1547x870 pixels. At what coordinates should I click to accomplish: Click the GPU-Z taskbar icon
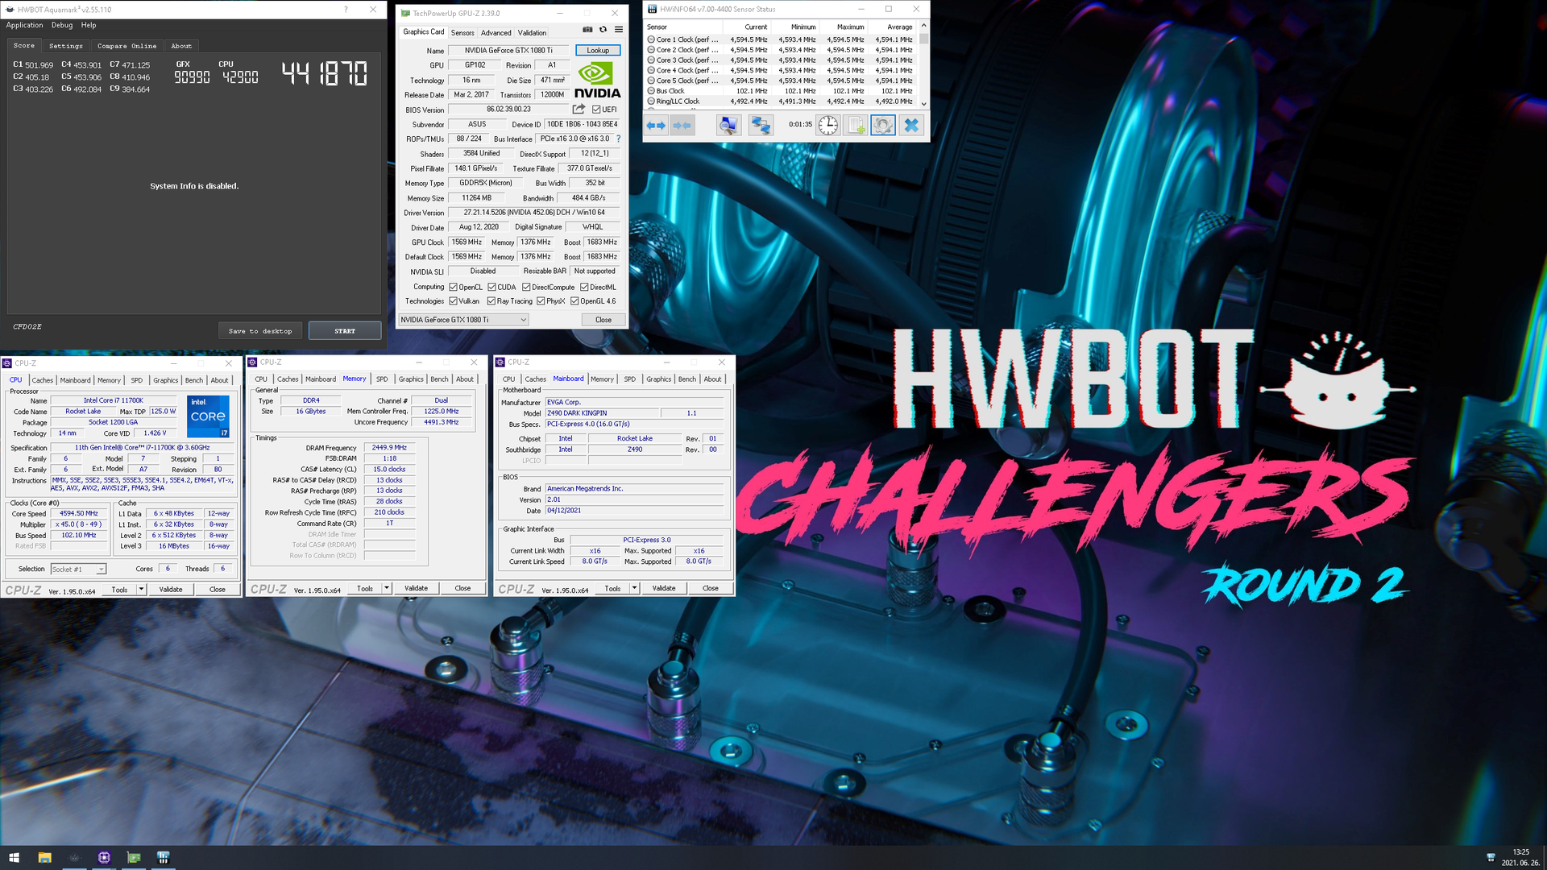coord(134,858)
